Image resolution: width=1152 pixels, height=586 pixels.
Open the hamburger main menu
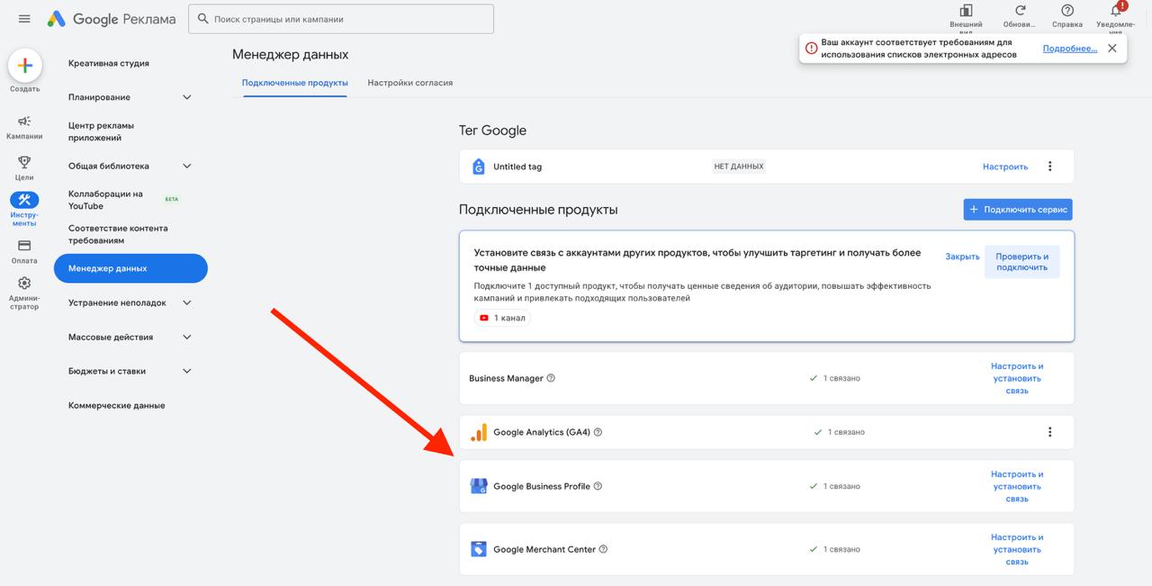(24, 19)
